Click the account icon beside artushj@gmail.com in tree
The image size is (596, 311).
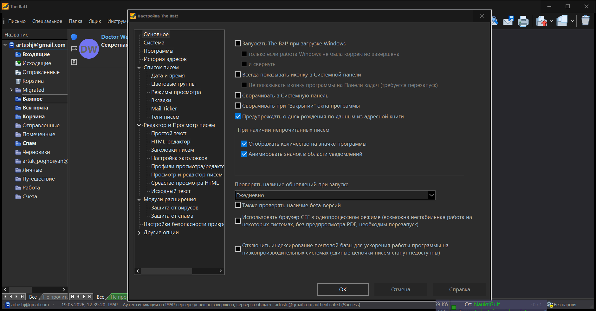pos(12,45)
